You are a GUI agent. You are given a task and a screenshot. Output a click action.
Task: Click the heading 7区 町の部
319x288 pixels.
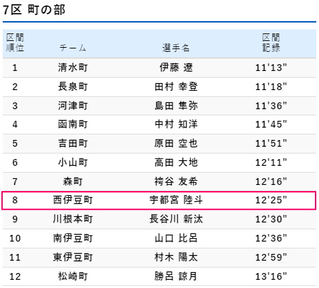pyautogui.click(x=34, y=10)
